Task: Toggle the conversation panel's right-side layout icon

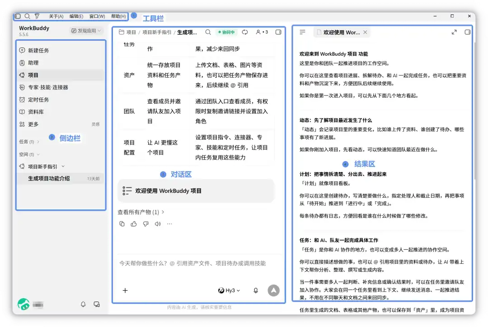Action: click(278, 32)
